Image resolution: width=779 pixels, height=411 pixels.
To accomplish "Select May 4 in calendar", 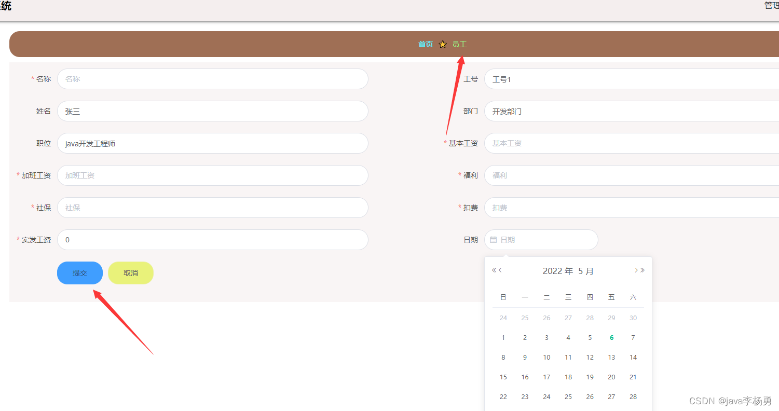I will (x=568, y=338).
